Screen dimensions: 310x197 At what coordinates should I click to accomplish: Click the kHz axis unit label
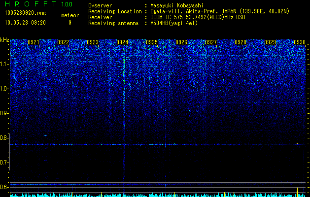pyautogui.click(x=4, y=40)
